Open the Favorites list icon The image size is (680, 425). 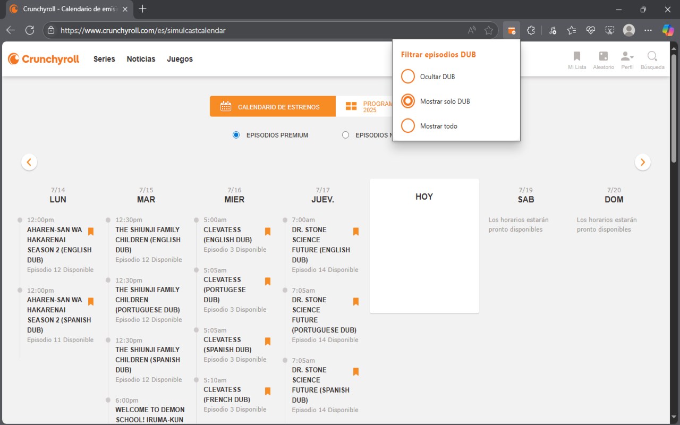tap(572, 30)
